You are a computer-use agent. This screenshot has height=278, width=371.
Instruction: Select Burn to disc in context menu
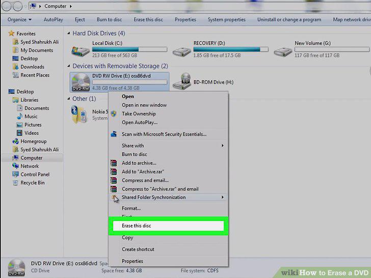134,154
